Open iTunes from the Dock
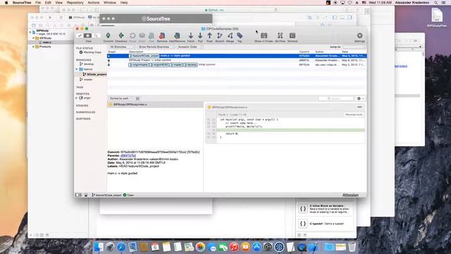 234,247
